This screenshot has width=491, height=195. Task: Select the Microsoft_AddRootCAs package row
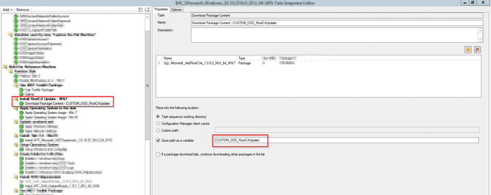(318, 63)
